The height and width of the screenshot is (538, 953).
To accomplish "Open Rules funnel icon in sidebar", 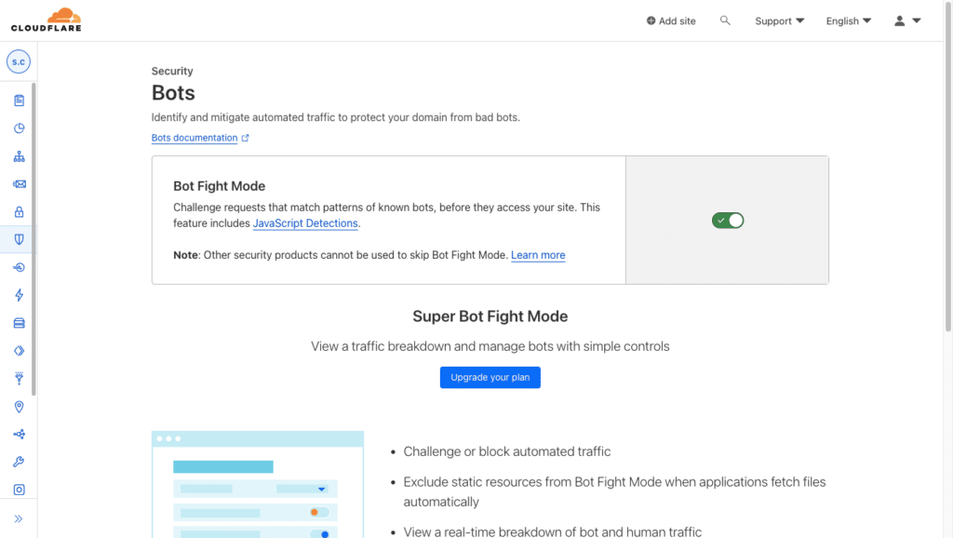I will (x=19, y=379).
